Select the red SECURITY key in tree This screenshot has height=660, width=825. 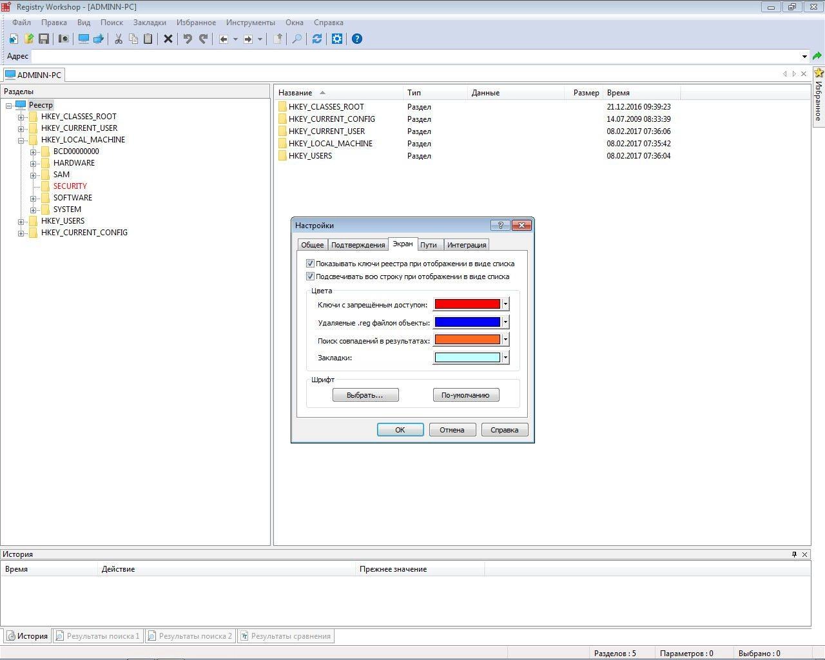[x=70, y=186]
